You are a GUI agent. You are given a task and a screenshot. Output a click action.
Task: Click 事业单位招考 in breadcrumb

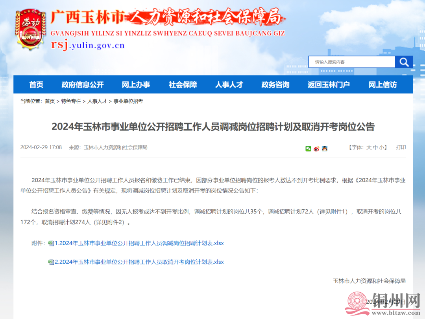(x=128, y=101)
